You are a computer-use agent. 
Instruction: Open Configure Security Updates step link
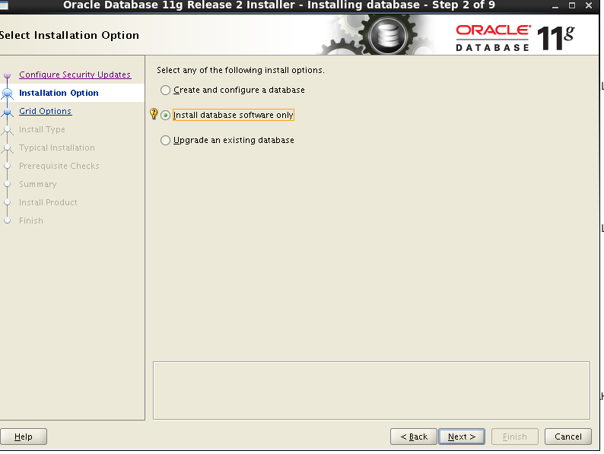[75, 75]
